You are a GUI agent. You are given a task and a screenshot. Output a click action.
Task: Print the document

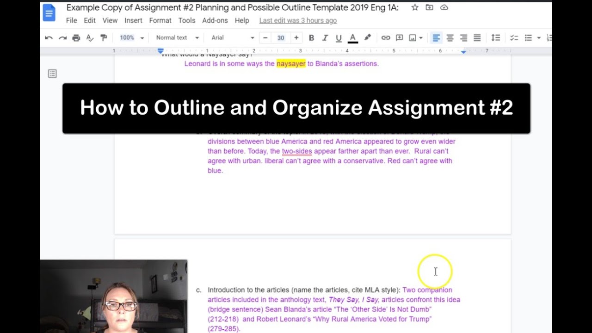pos(76,38)
